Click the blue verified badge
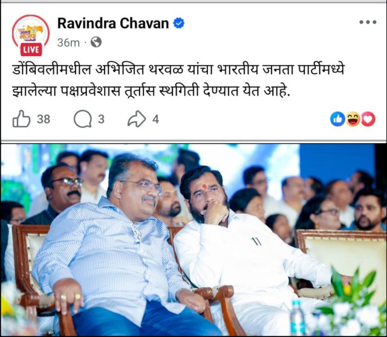This screenshot has width=387, height=337. pos(179,23)
